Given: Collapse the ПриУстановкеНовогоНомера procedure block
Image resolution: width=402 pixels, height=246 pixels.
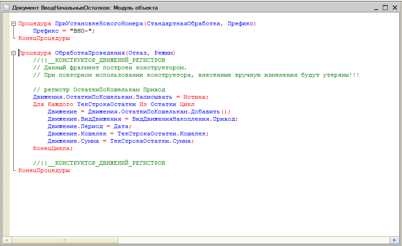Looking at the screenshot, I should tap(14, 23).
